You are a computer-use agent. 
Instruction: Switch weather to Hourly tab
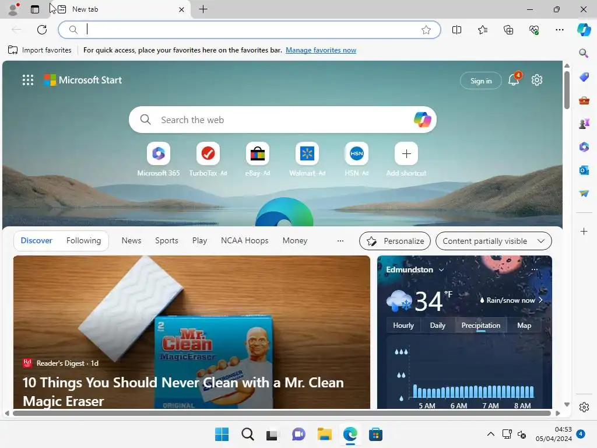[x=403, y=325]
